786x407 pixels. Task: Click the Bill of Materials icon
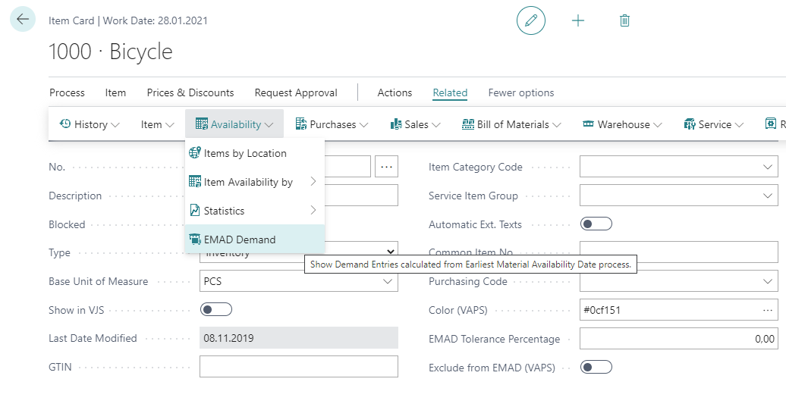(x=467, y=124)
